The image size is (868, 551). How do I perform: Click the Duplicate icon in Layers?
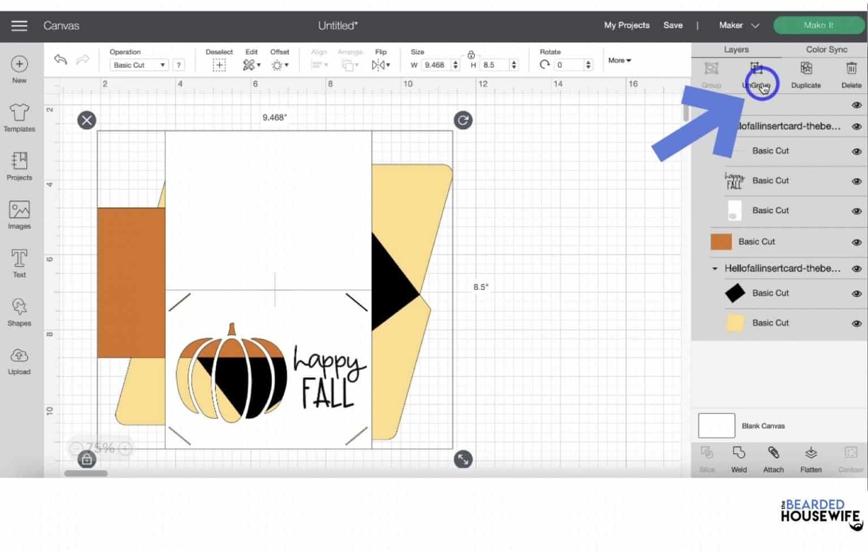pos(806,75)
